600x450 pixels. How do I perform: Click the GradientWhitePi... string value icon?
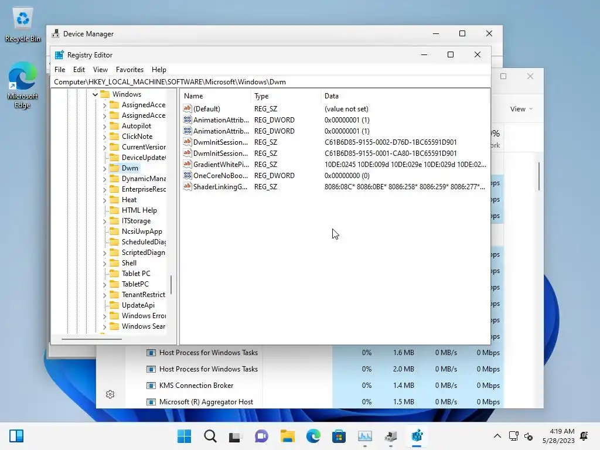click(x=187, y=164)
